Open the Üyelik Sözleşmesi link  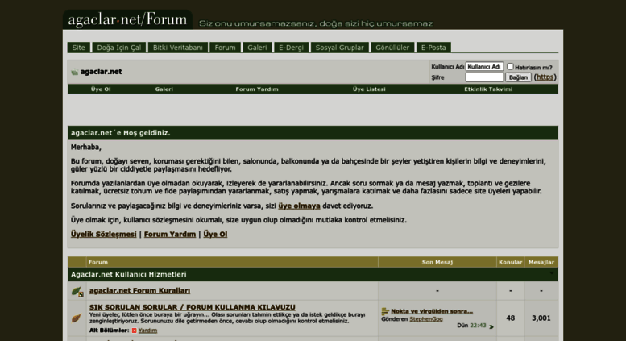pyautogui.click(x=103, y=235)
